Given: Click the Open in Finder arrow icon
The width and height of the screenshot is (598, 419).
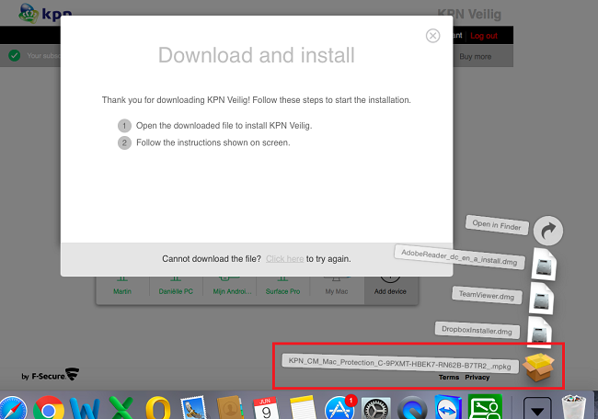Looking at the screenshot, I should (547, 231).
